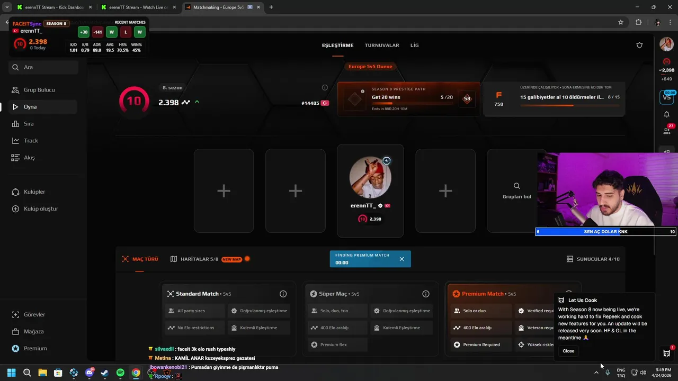Select the MAÇ TÜRÜ tab
This screenshot has width=678, height=381.
point(140,259)
